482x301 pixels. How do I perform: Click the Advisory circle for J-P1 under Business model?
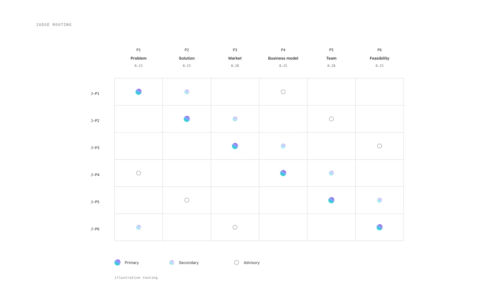[283, 92]
